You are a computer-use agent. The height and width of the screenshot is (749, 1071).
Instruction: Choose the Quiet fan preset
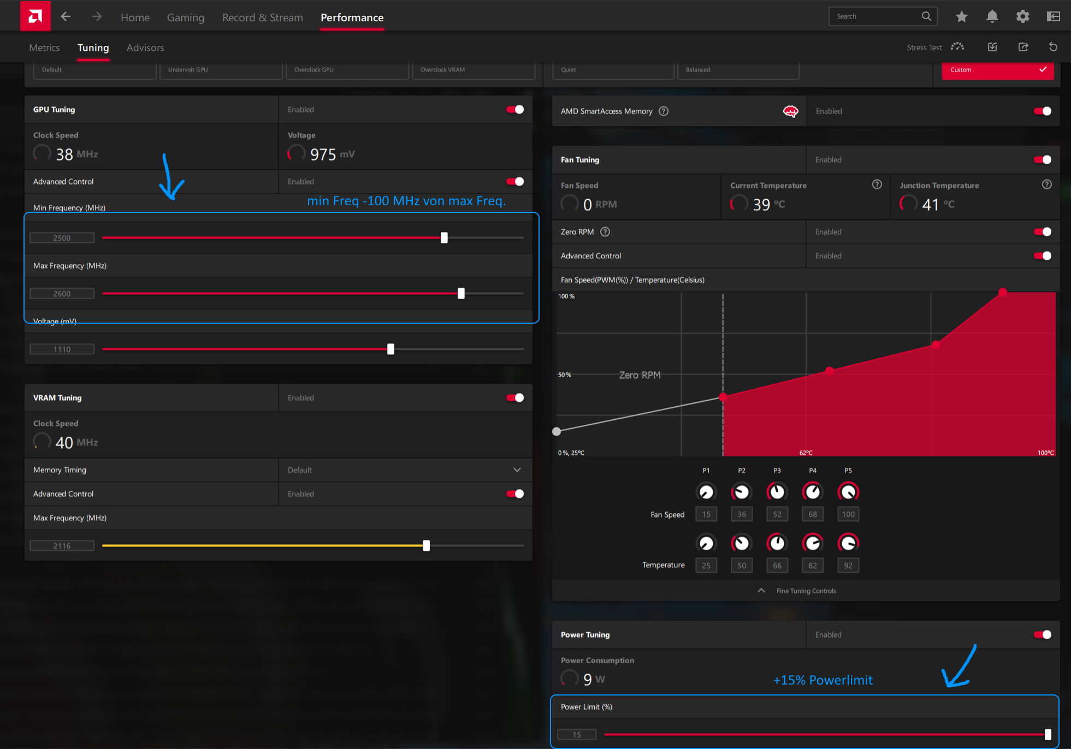[x=613, y=70]
